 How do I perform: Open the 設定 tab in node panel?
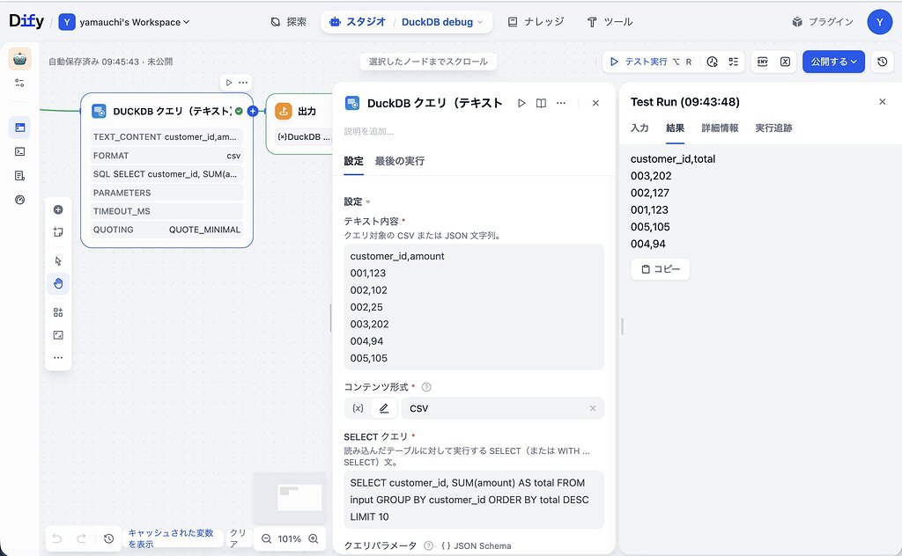tap(353, 161)
